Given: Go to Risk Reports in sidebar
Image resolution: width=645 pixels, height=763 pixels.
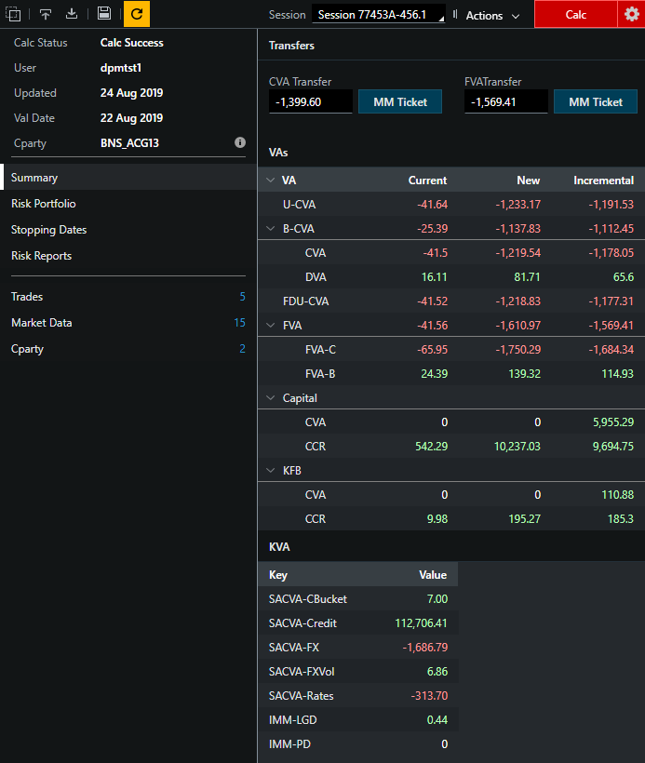Looking at the screenshot, I should click(41, 256).
